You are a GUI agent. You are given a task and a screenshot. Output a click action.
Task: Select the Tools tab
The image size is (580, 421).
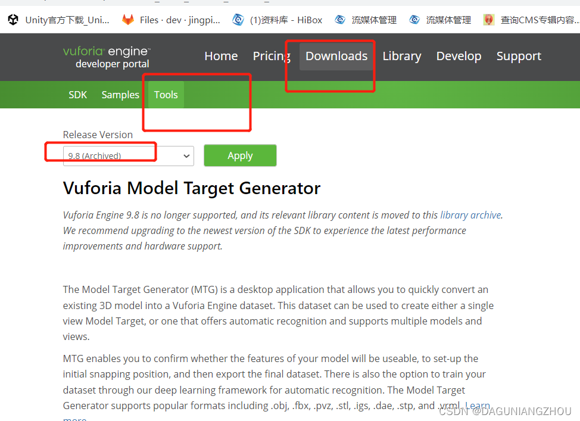click(166, 95)
